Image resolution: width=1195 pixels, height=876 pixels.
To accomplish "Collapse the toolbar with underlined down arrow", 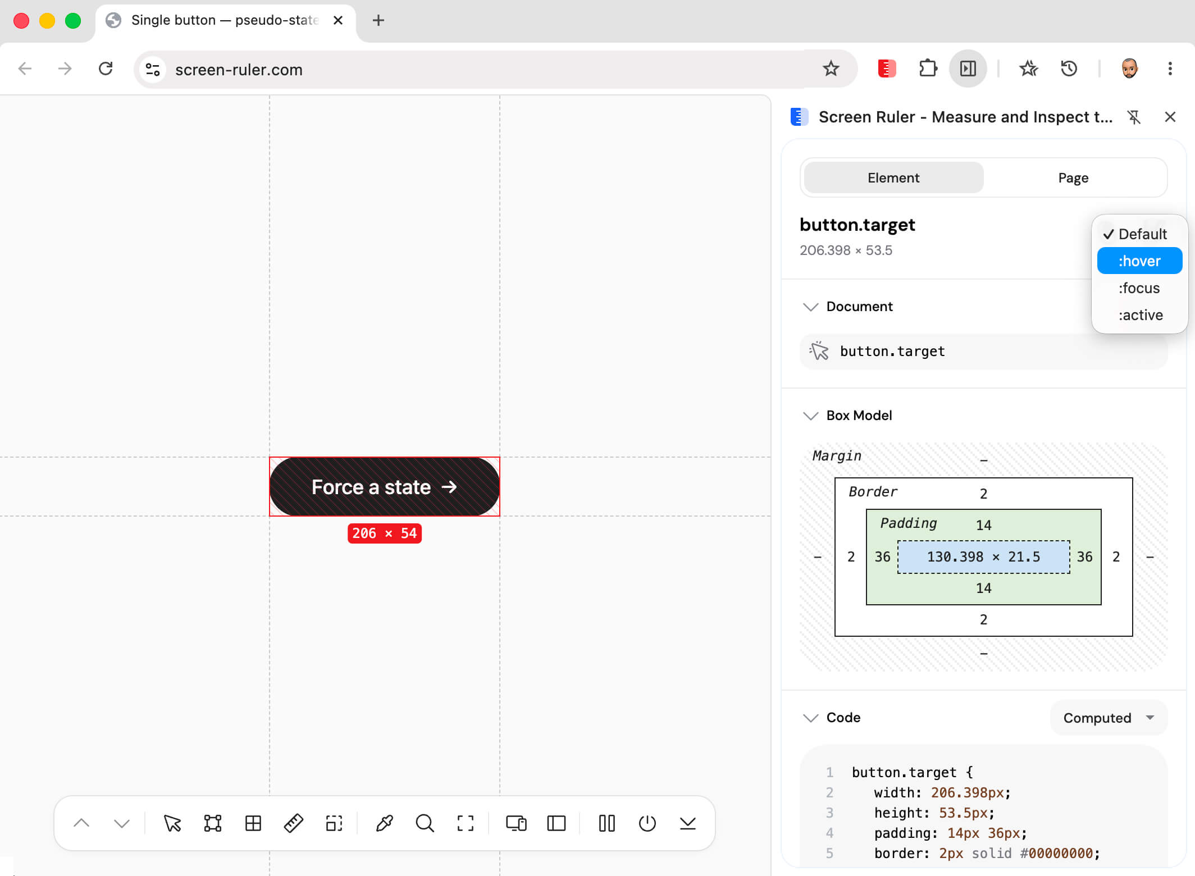I will point(688,823).
